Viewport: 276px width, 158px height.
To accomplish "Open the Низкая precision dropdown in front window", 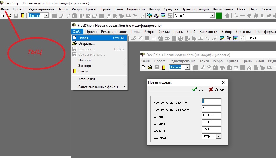I will 187,67.
